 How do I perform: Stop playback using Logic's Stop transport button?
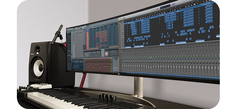pyautogui.click(x=154, y=10)
